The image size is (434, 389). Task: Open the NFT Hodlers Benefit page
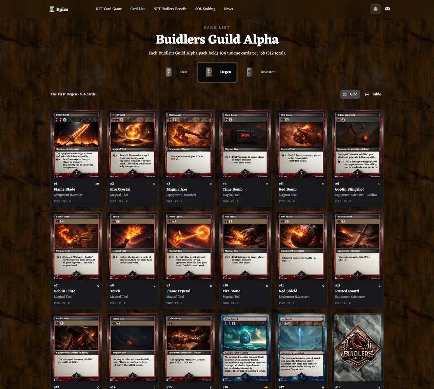pos(170,9)
